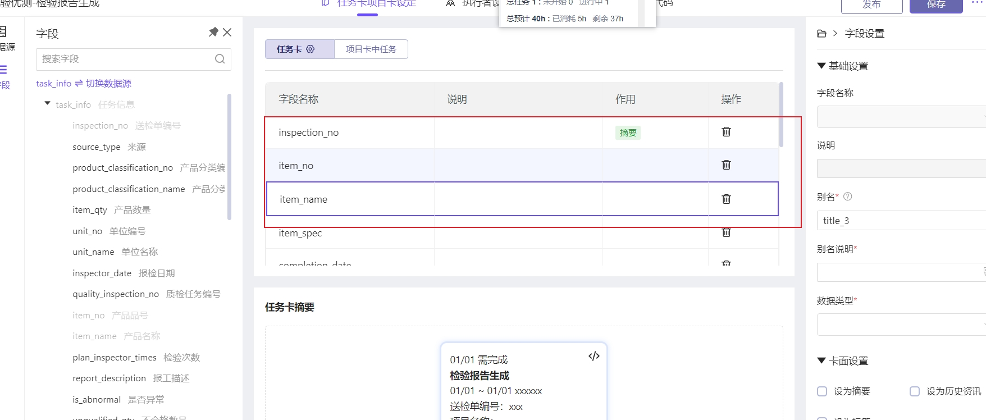Check the 设为摘要 checkbox
Image resolution: width=986 pixels, height=420 pixels.
pos(822,391)
